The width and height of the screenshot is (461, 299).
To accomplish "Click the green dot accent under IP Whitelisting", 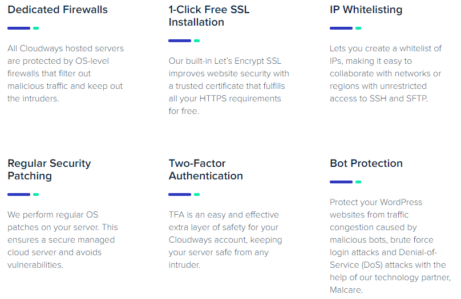I will tap(358, 28).
